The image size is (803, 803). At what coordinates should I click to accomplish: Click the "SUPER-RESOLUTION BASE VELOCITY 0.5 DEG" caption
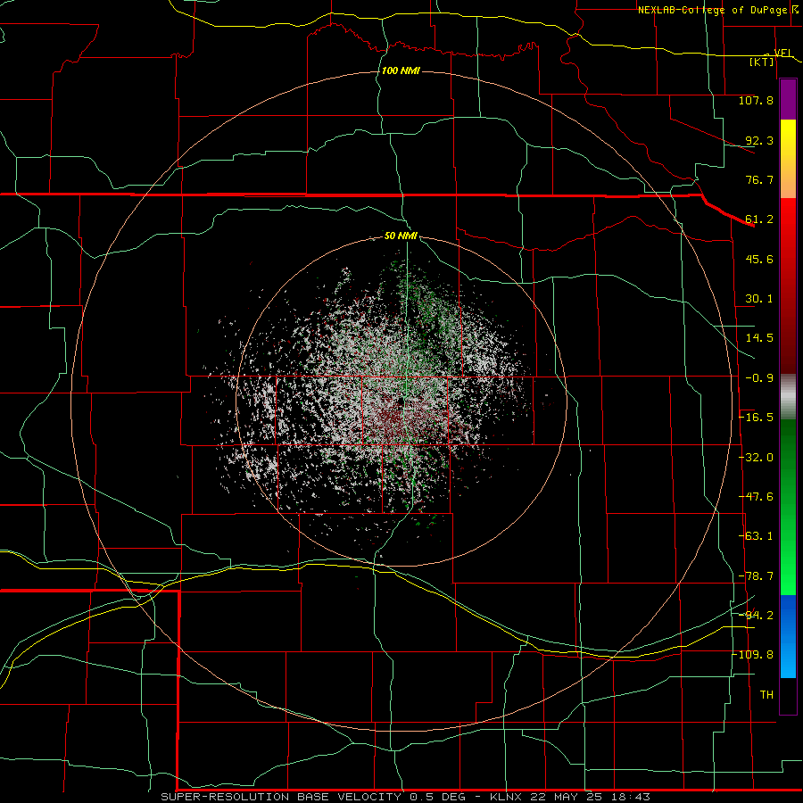click(x=313, y=797)
